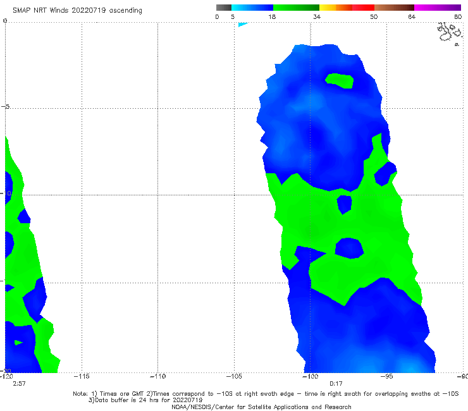The width and height of the screenshot is (468, 411).
Task: Click the color bar label '64'
Action: (x=412, y=16)
